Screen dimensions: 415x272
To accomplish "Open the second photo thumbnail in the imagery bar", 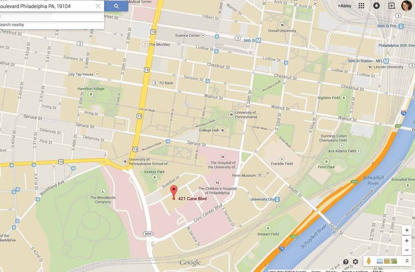I will click(x=387, y=261).
